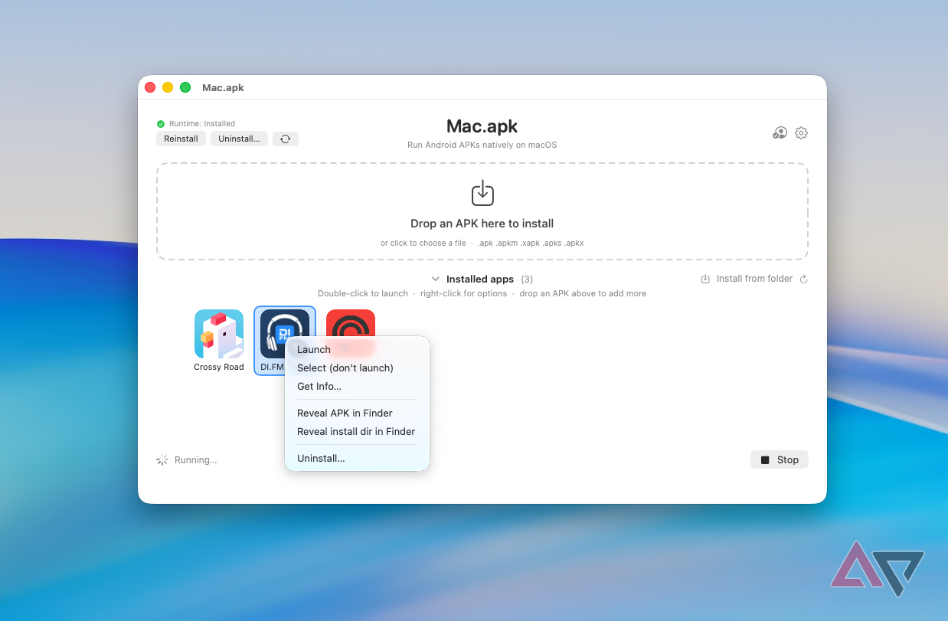Click the Mac.apk main title
This screenshot has width=948, height=621.
point(482,126)
